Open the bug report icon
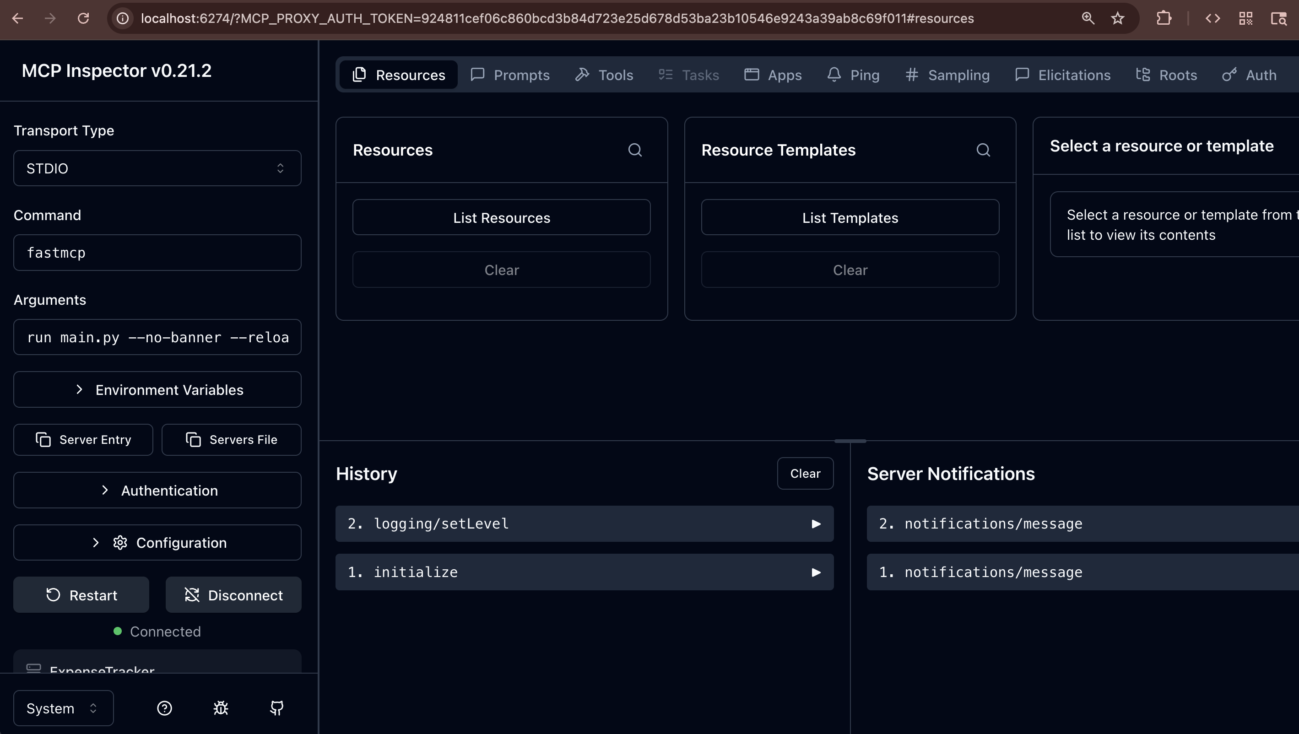This screenshot has width=1299, height=734. pos(221,708)
